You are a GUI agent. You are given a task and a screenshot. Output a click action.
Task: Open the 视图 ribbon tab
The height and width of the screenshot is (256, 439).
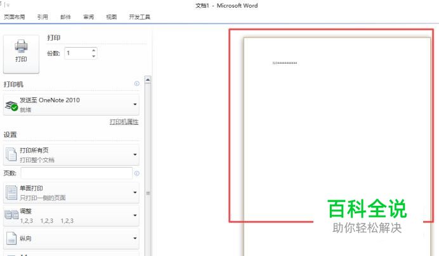[112, 17]
